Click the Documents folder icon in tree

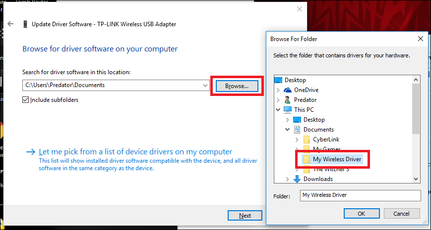[297, 130]
